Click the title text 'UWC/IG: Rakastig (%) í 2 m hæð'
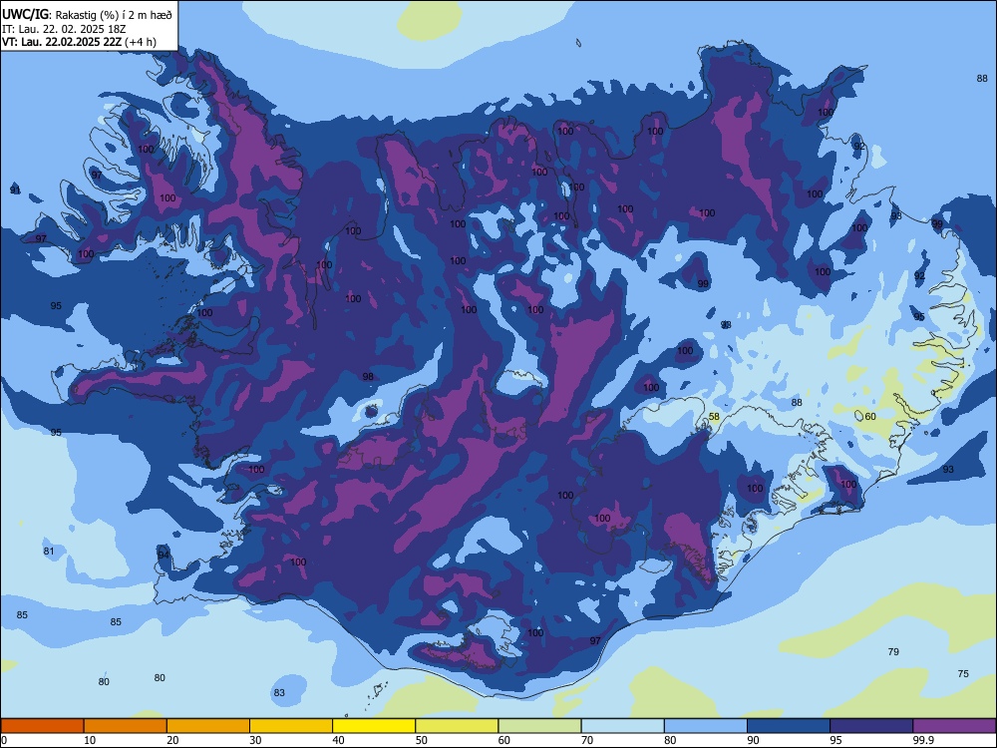 point(87,15)
